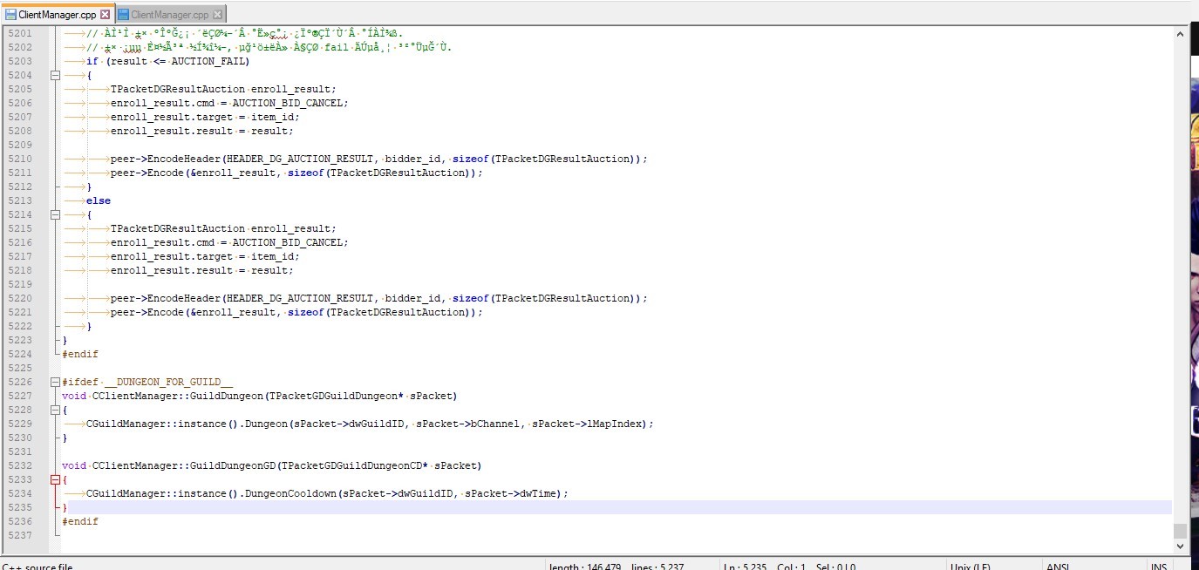Click the '#endif' on line 5224

click(80, 354)
